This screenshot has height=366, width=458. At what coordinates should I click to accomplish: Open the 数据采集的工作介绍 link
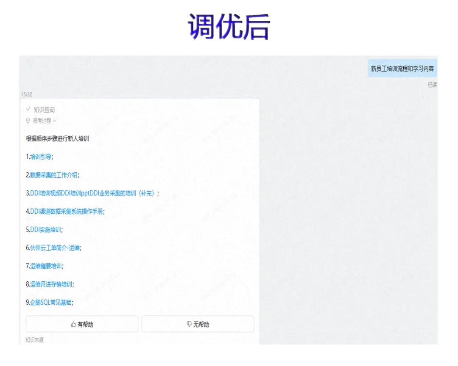tap(54, 175)
